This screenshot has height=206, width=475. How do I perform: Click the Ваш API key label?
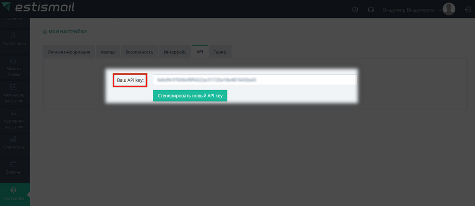pyautogui.click(x=130, y=80)
